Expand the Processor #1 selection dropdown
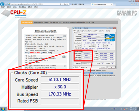 tap(87, 63)
